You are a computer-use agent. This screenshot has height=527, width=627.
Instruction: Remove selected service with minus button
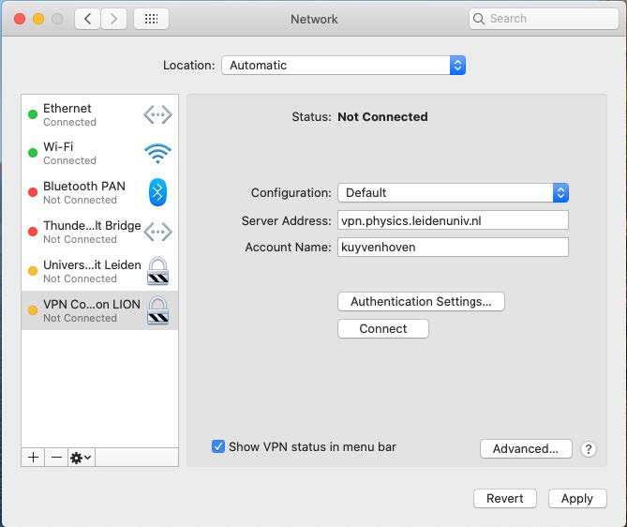[x=56, y=457]
